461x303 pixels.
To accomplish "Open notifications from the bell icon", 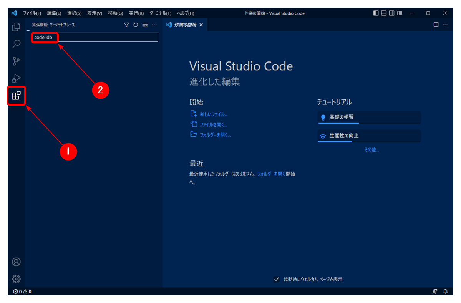I will click(x=445, y=291).
